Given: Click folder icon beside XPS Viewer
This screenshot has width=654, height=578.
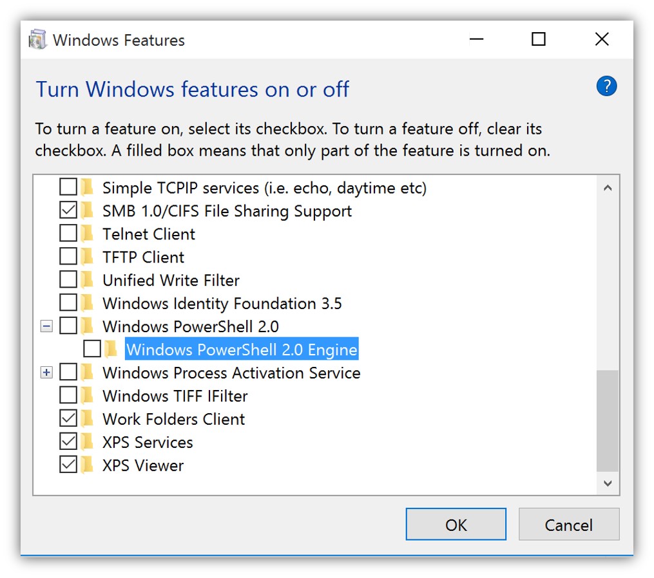Looking at the screenshot, I should (x=87, y=465).
